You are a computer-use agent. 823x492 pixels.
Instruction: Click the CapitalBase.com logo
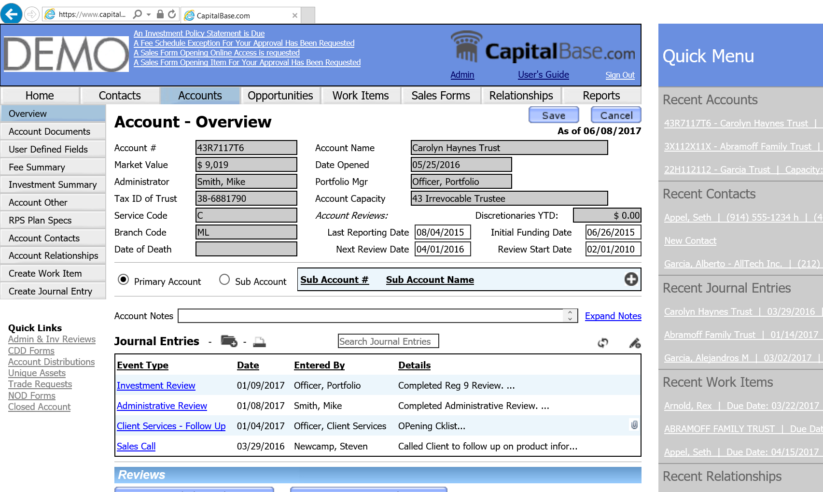pos(543,51)
